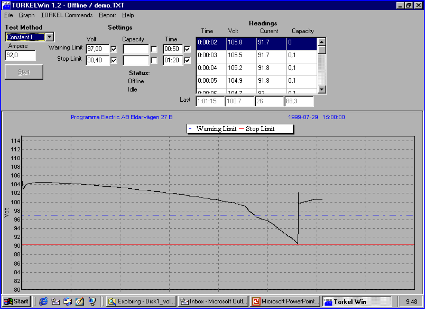The image size is (425, 309).
Task: Click the fourth quick launch icon with pencil
Action: (80, 302)
